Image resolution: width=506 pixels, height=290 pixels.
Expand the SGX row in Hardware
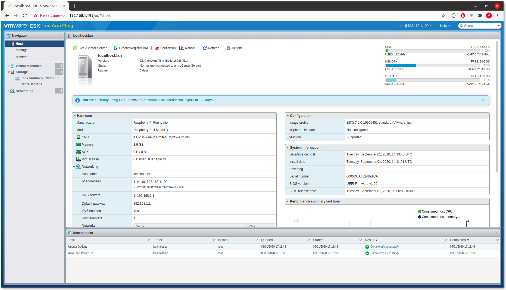point(74,152)
